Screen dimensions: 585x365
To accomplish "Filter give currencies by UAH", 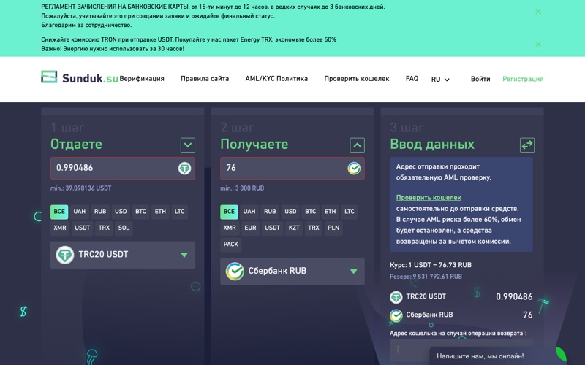I will [x=80, y=212].
